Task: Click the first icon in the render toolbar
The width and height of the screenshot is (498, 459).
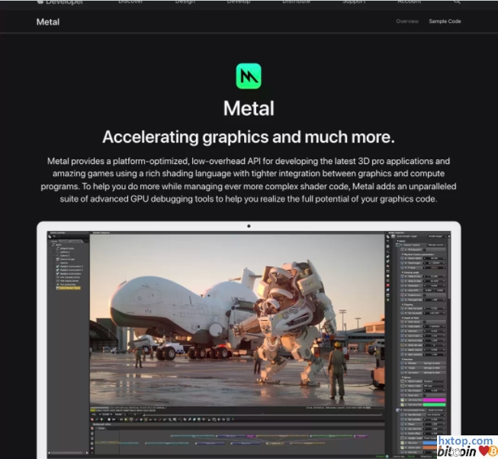Action: [93, 419]
